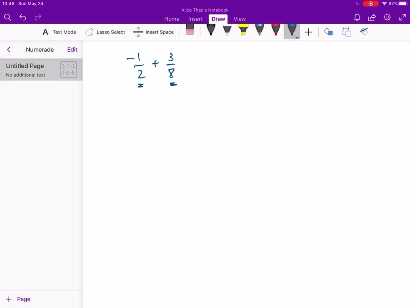
Task: Switch to the Insert tab
Action: point(195,19)
